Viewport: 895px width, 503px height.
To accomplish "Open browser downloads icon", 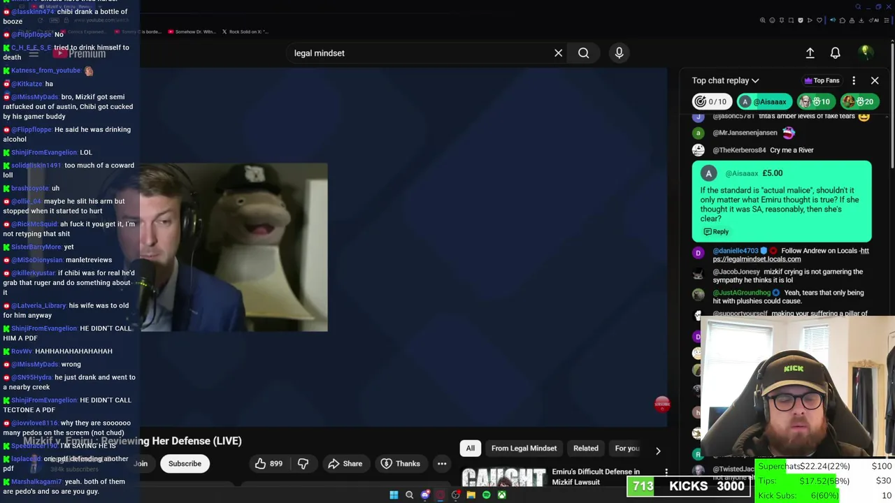I will 861,20.
